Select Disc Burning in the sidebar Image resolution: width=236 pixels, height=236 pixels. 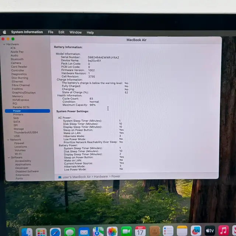pyautogui.click(x=20, y=78)
